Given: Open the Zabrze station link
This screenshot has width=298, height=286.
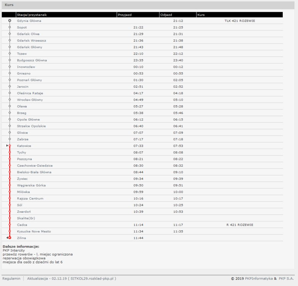Looking at the screenshot, I should coord(23,140).
